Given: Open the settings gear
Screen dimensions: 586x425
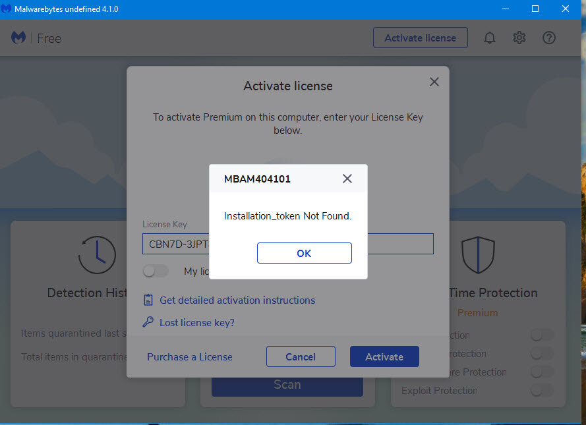Looking at the screenshot, I should point(519,38).
